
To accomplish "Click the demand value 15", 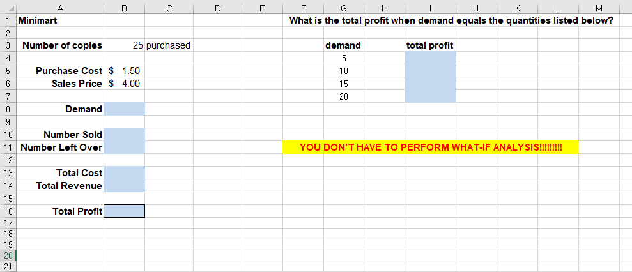I will click(344, 84).
